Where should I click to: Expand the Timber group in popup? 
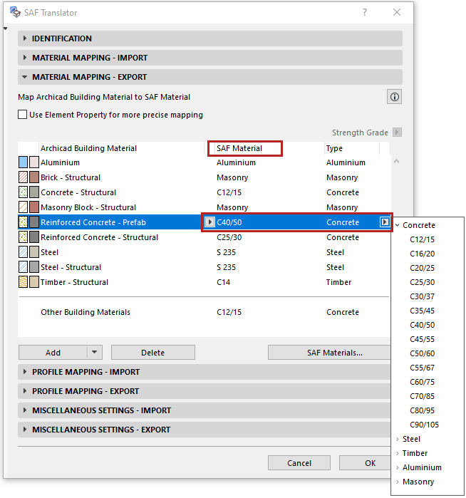(x=398, y=454)
